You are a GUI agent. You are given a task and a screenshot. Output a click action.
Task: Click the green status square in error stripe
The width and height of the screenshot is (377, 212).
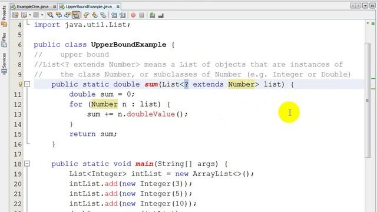(373, 24)
